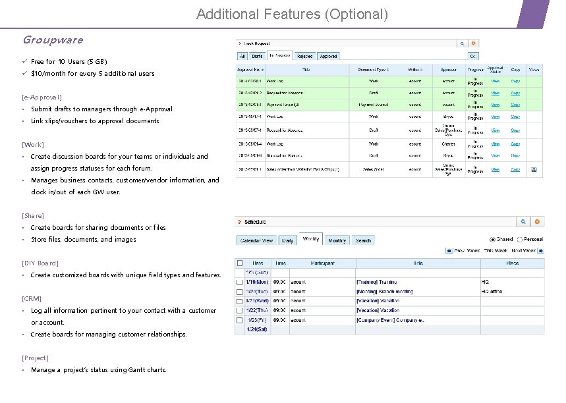Click the Sales order from Waterloo title cell
566x403 pixels.
coord(307,170)
